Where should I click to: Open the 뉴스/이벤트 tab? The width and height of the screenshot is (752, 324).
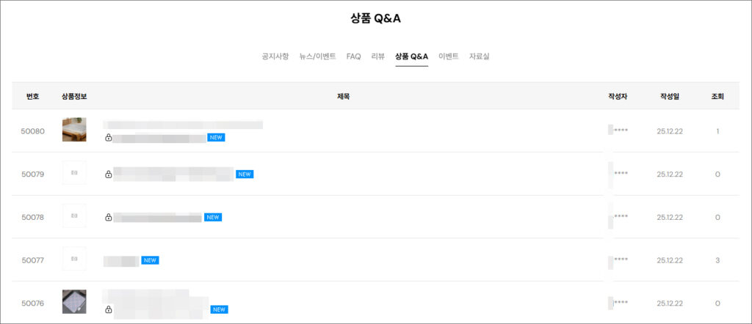pos(317,56)
